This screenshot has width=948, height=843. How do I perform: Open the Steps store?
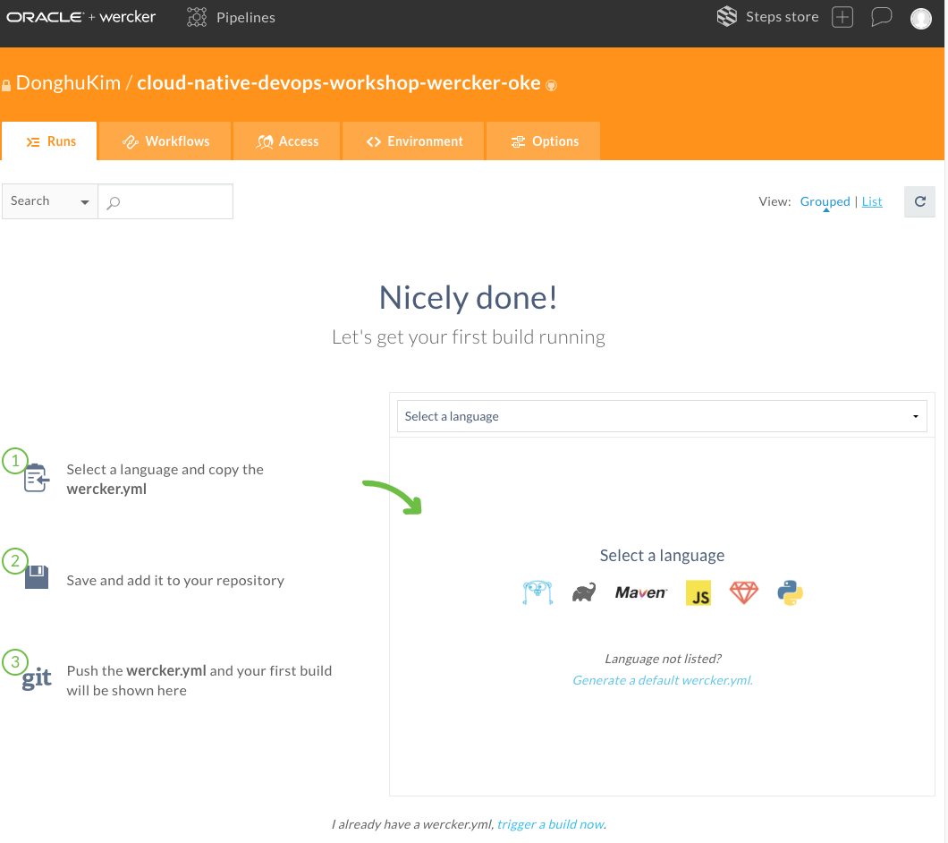point(768,17)
